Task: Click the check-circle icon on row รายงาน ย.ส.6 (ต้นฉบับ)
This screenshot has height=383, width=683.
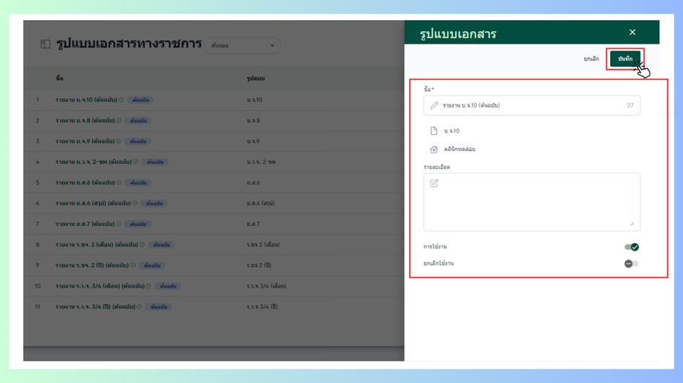Action: 119,182
